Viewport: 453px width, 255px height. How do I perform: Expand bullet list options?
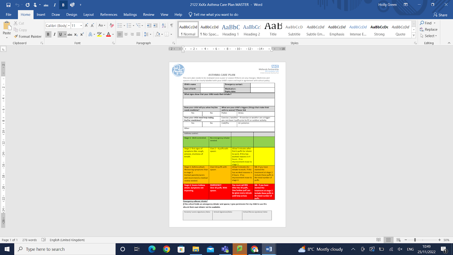[x=124, y=25]
